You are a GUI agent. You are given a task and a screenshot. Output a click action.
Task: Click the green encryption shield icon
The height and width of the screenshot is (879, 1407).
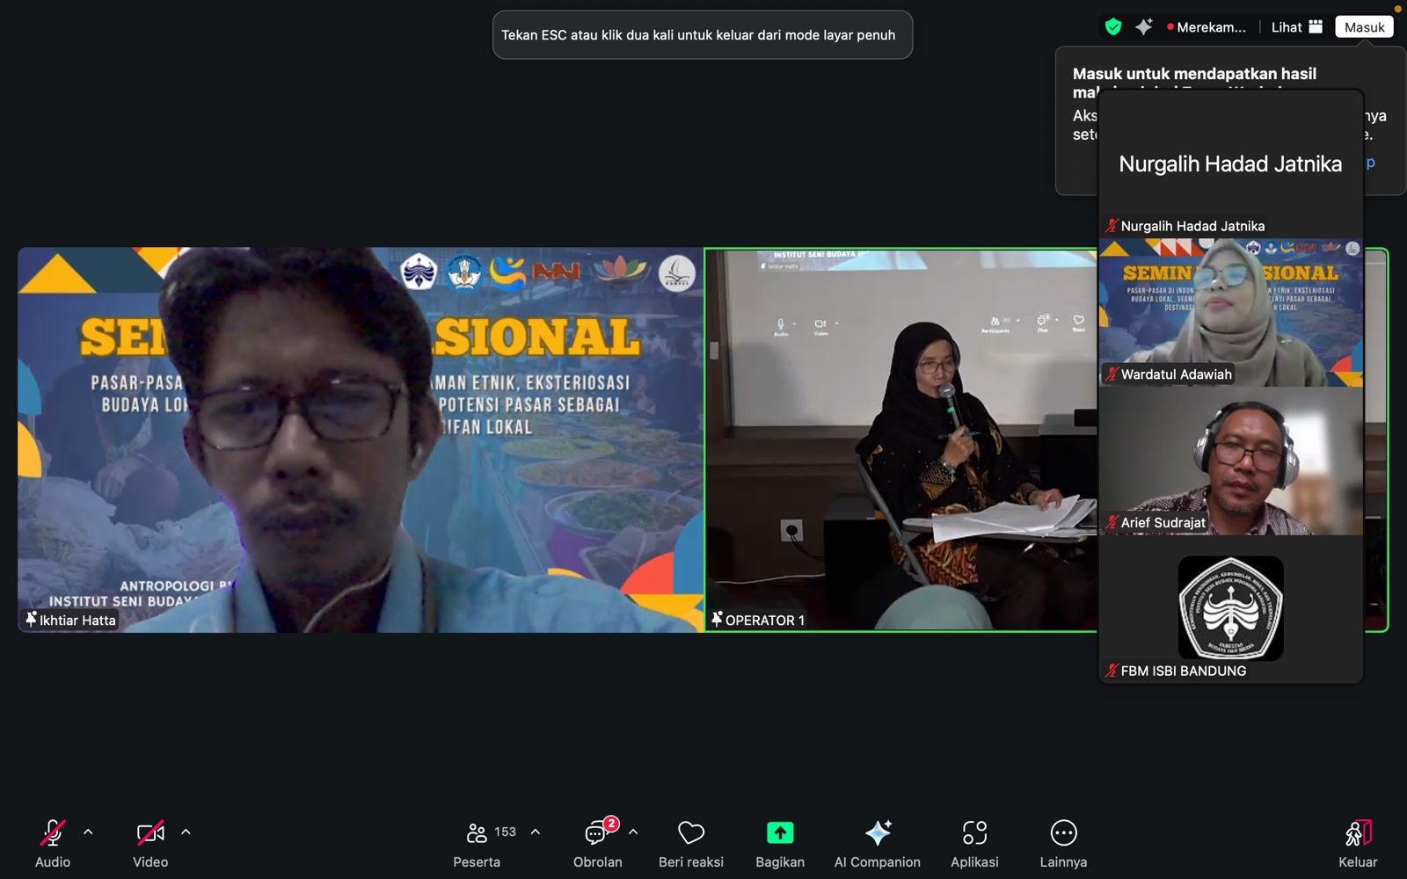1113,27
